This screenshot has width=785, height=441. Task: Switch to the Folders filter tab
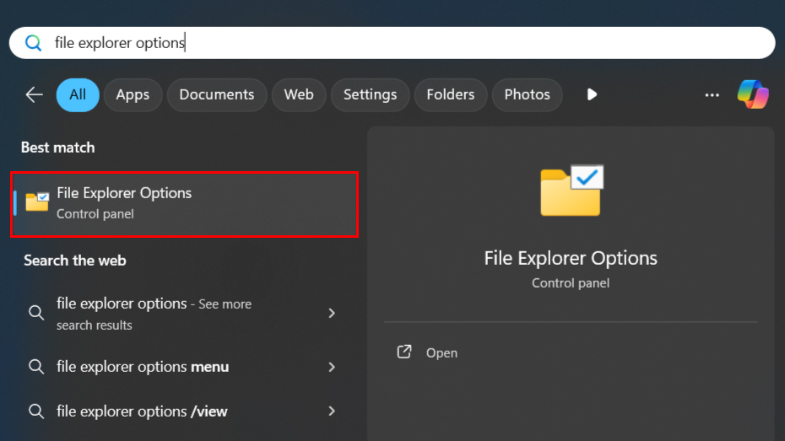coord(451,94)
